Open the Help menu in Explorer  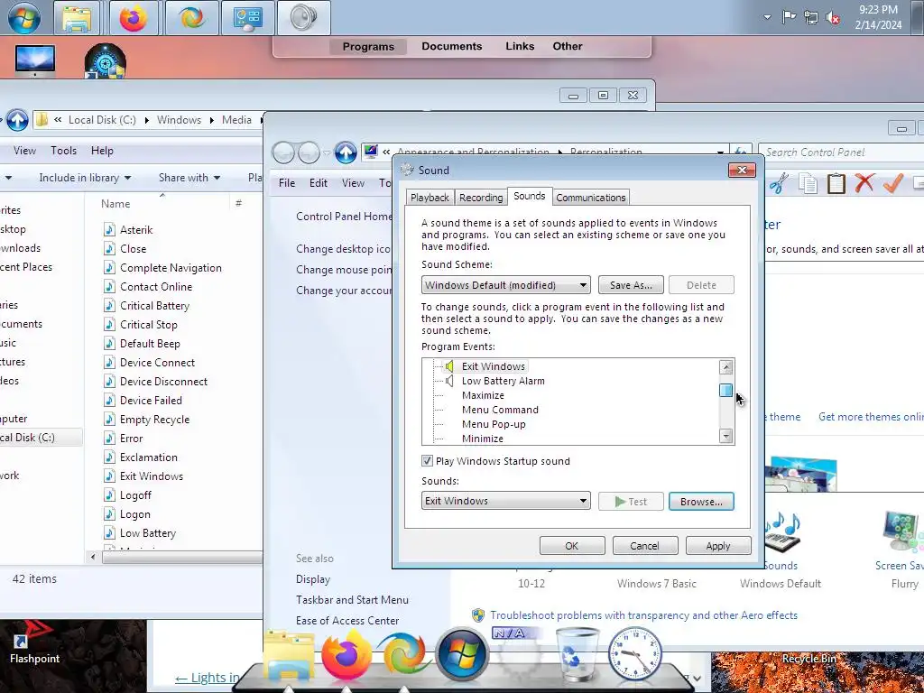102,151
